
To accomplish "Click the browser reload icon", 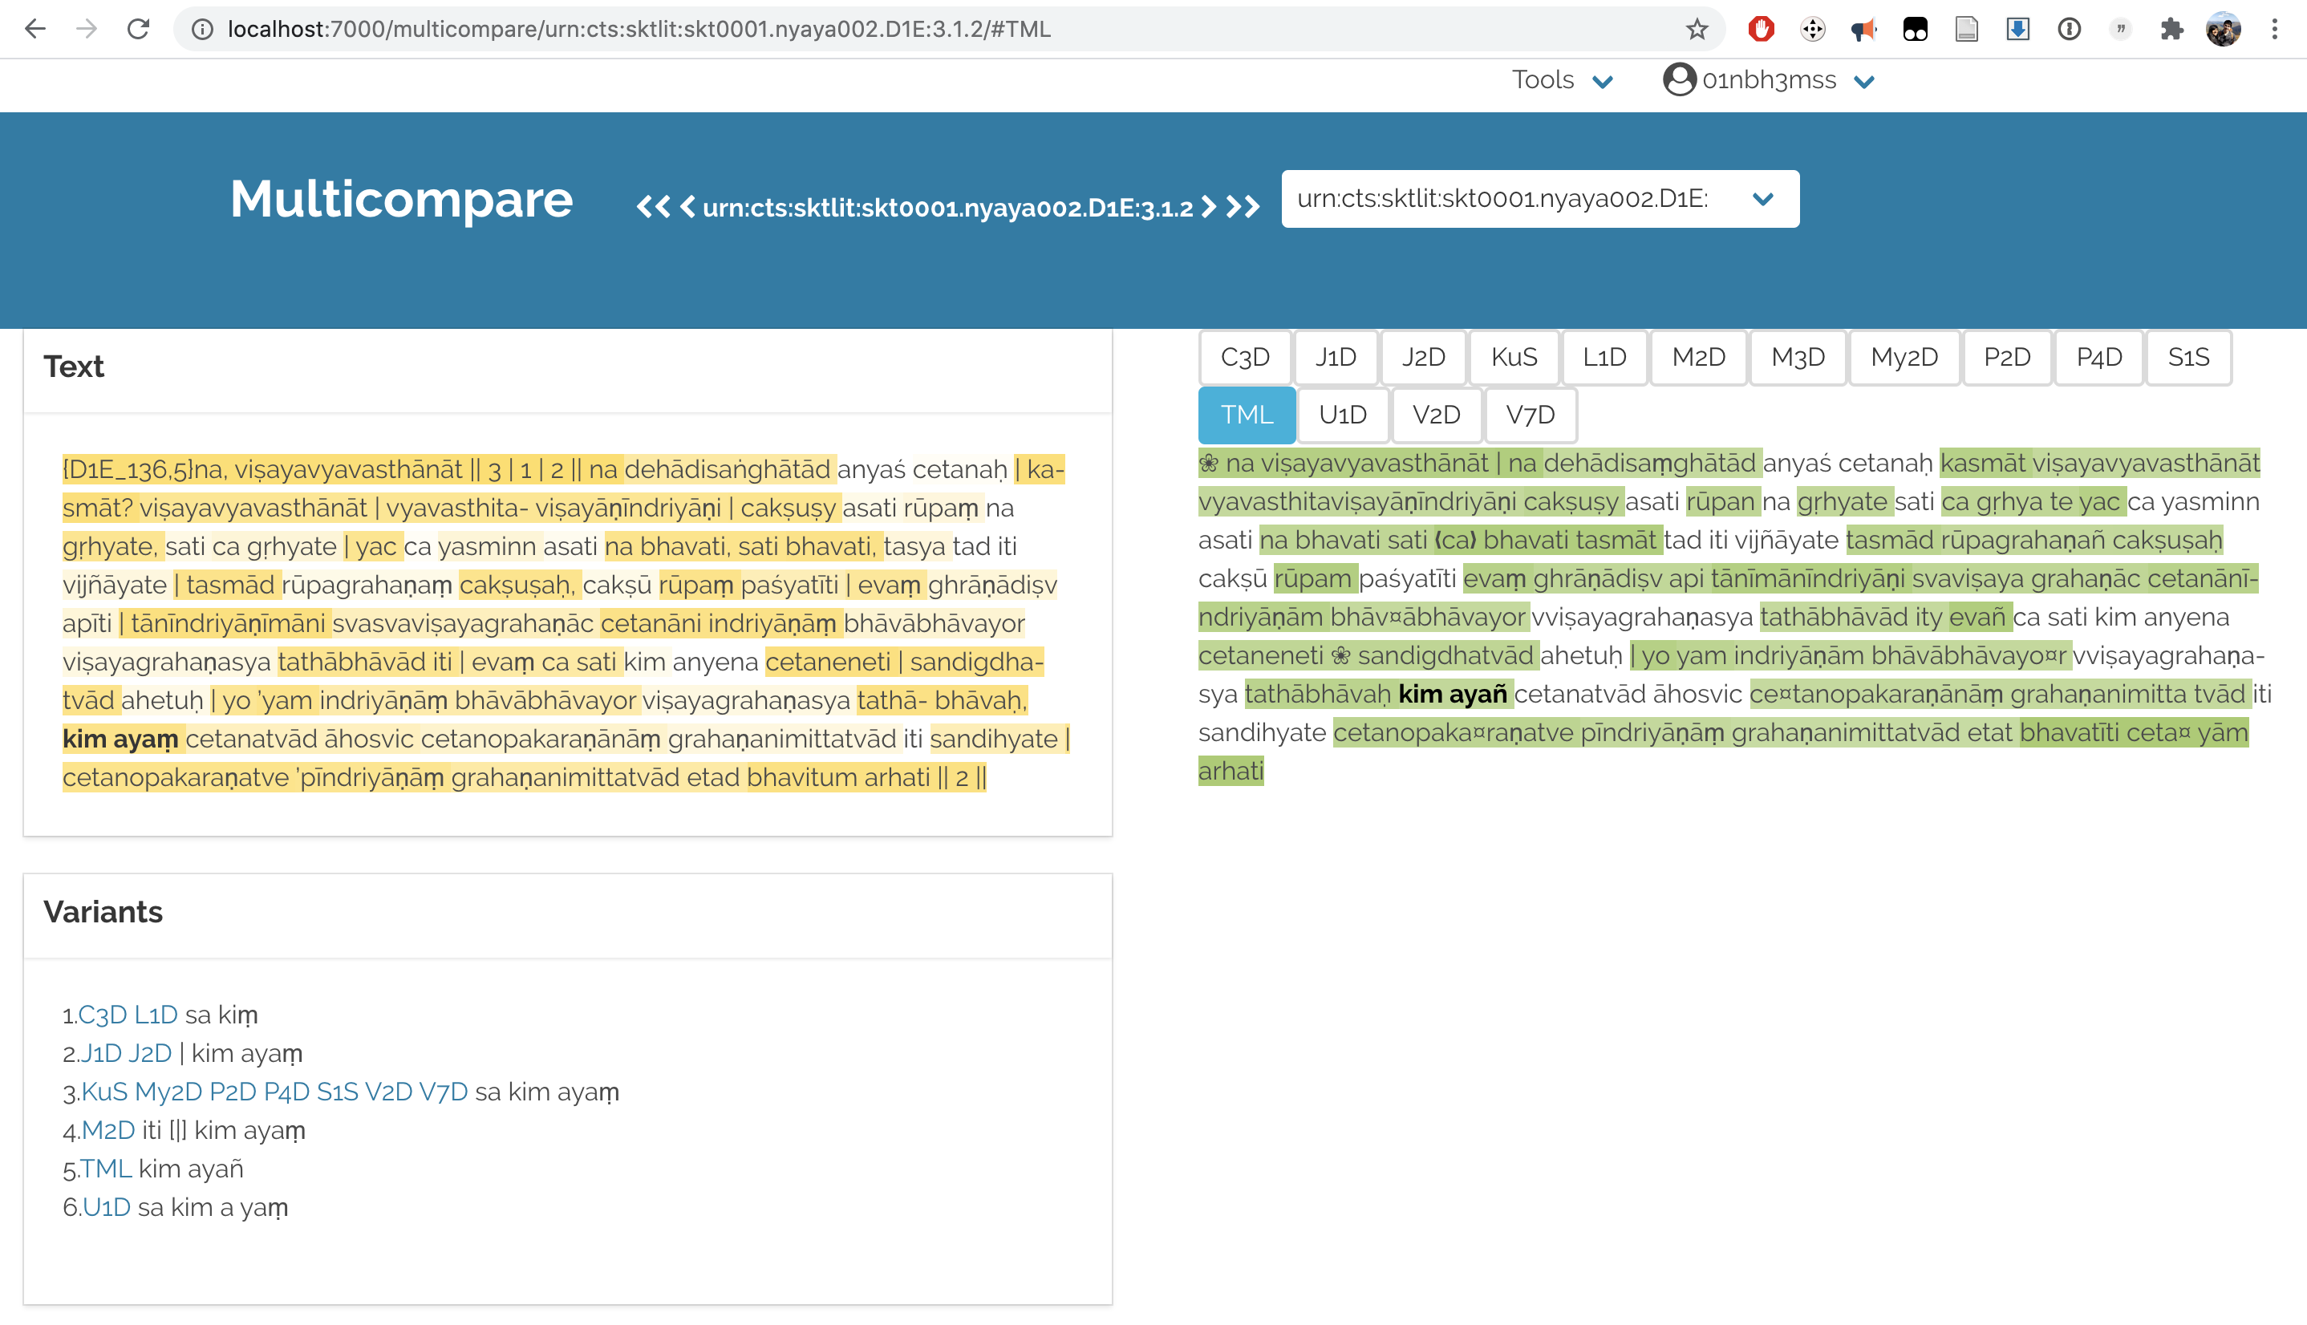I will (x=137, y=29).
